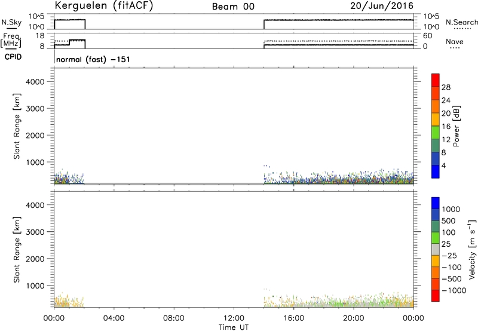Select the 16:00 time axis label
This screenshot has width=478, height=331.
pyautogui.click(x=293, y=318)
